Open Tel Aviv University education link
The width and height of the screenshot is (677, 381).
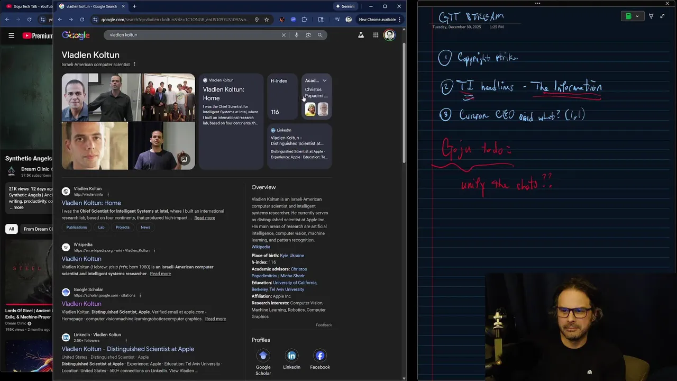click(287, 289)
